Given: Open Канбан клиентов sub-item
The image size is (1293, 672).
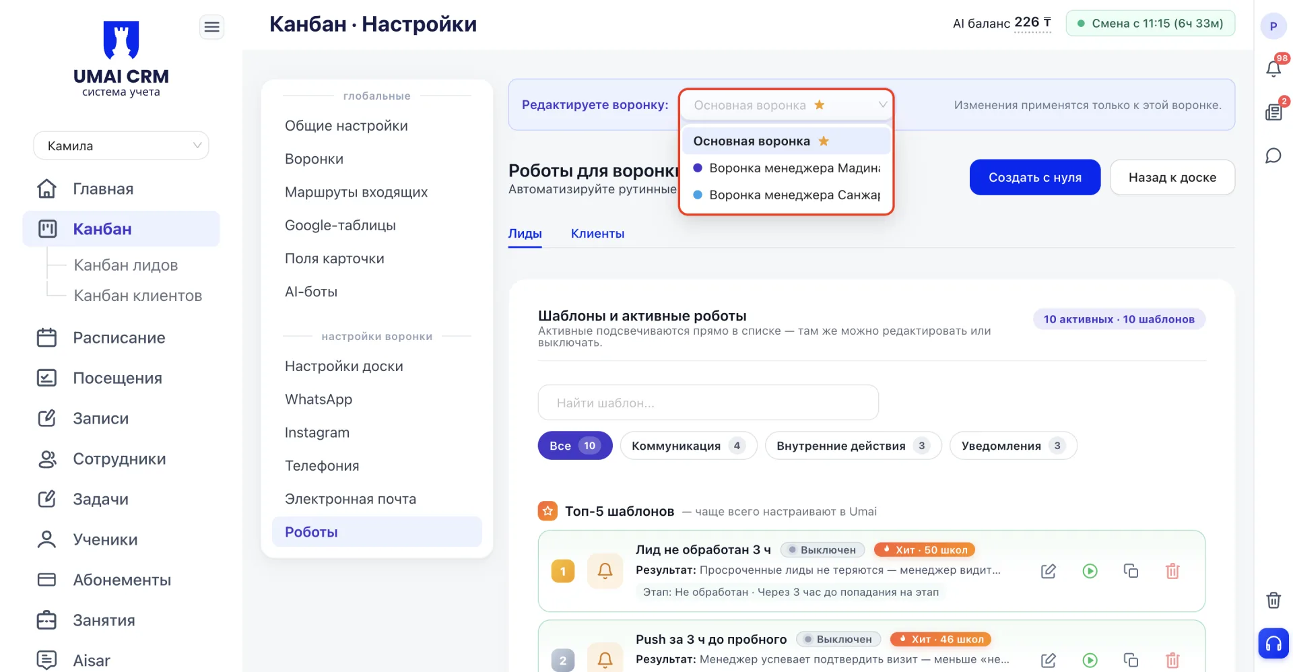Looking at the screenshot, I should coord(138,296).
